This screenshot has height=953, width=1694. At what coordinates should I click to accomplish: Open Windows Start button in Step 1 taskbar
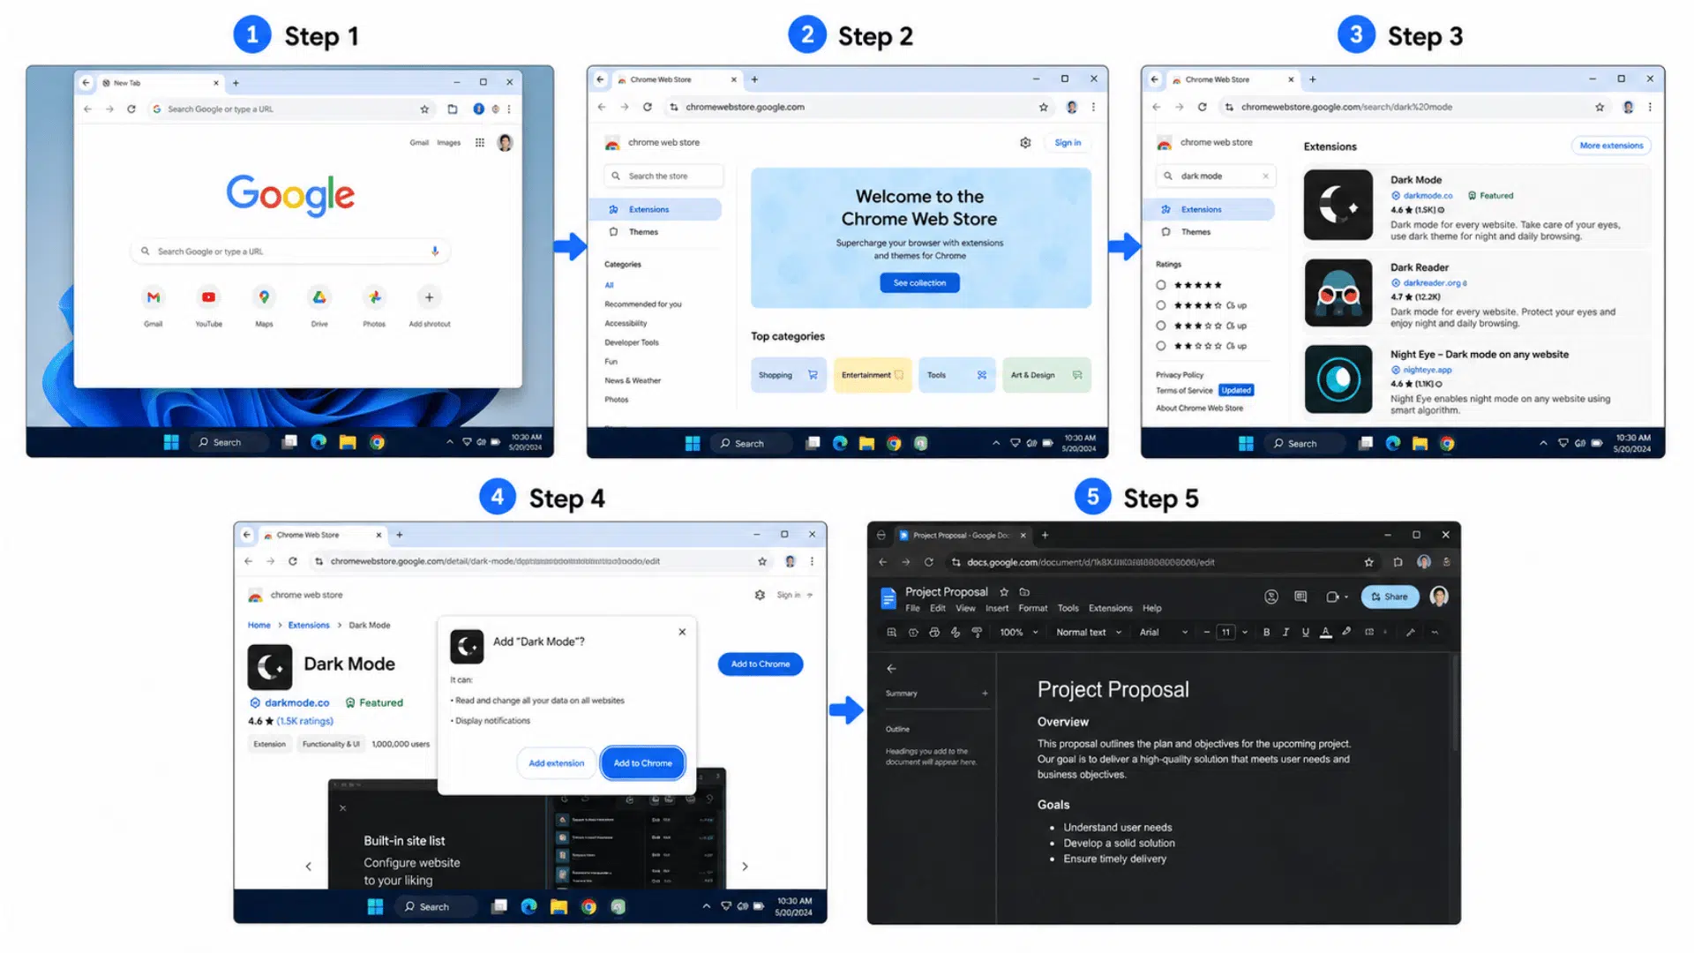[x=171, y=442]
